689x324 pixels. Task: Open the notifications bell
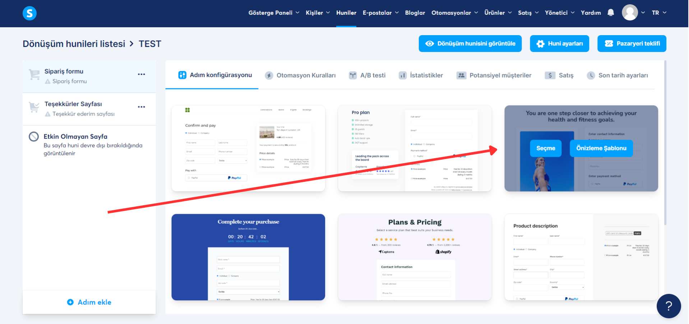(x=611, y=13)
